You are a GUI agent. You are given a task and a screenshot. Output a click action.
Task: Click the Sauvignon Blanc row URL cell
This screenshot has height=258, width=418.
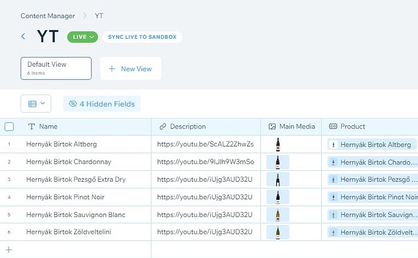[x=206, y=214]
